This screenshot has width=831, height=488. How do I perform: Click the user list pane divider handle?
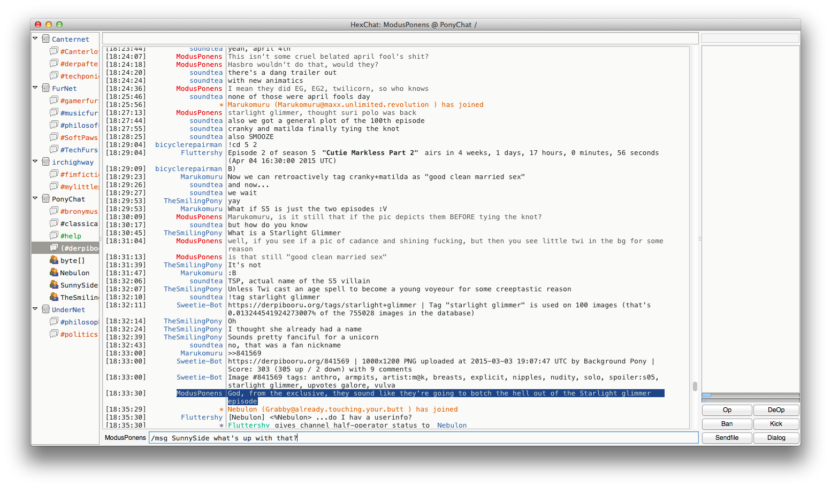tap(700, 239)
